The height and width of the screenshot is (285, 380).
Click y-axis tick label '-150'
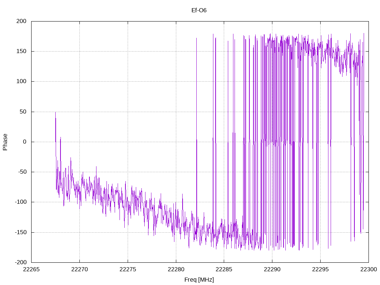click(x=20, y=232)
